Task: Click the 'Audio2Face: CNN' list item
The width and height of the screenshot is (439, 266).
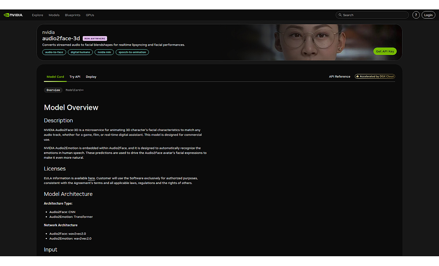Action: (x=62, y=212)
